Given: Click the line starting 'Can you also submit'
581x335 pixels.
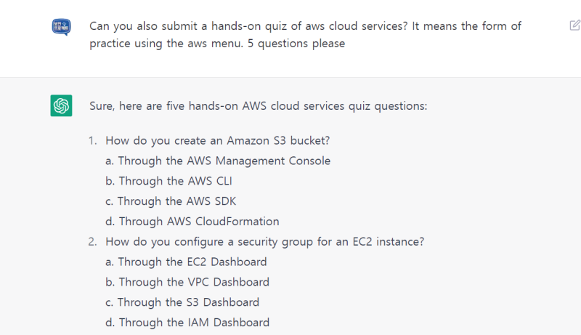Looking at the screenshot, I should 305,26.
